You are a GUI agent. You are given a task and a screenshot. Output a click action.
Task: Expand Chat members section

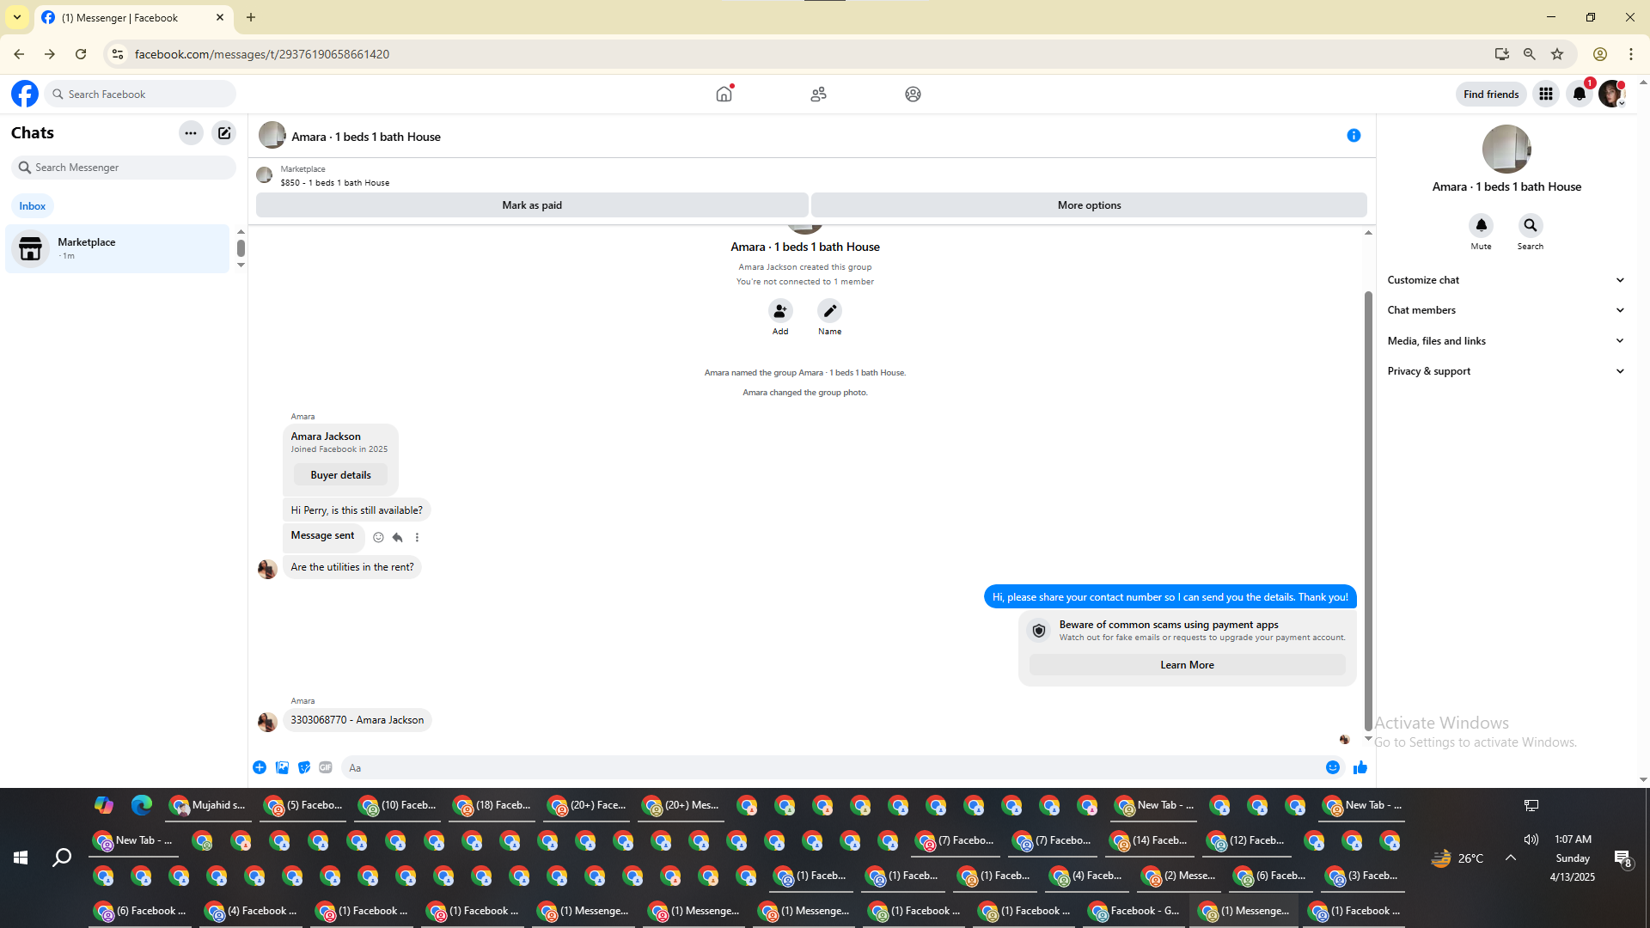(x=1506, y=310)
